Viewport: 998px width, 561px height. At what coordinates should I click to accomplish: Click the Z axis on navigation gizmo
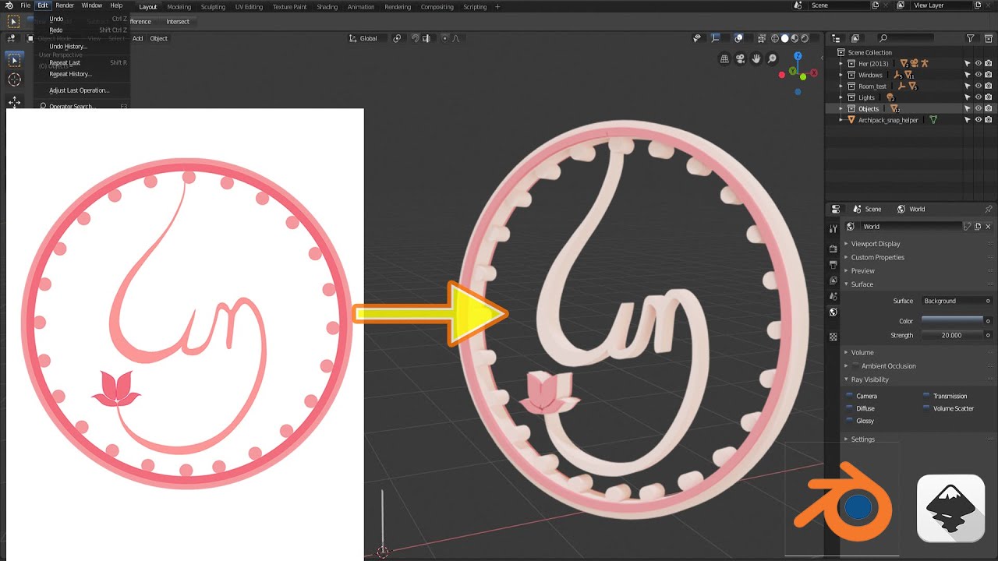pyautogui.click(x=798, y=56)
